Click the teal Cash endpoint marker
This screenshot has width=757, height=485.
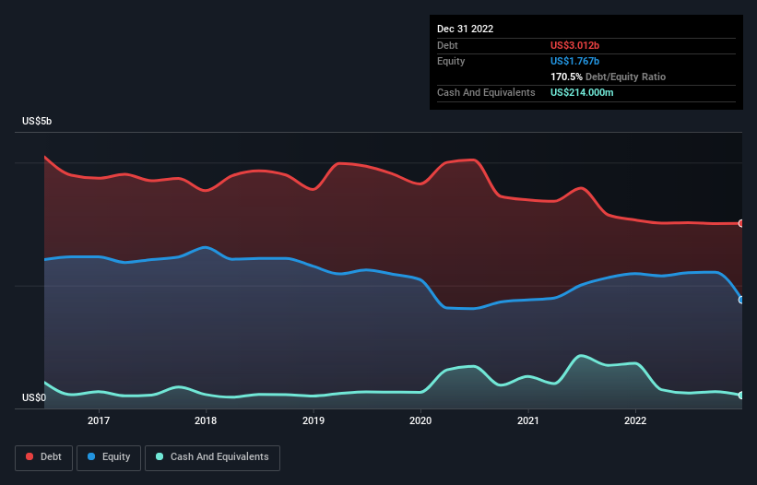(x=741, y=396)
